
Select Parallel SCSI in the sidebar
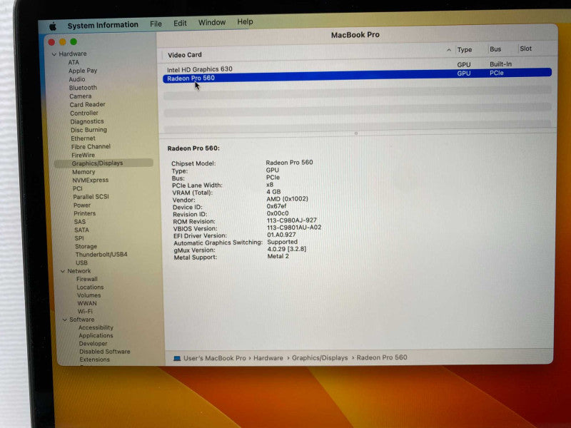pos(91,197)
